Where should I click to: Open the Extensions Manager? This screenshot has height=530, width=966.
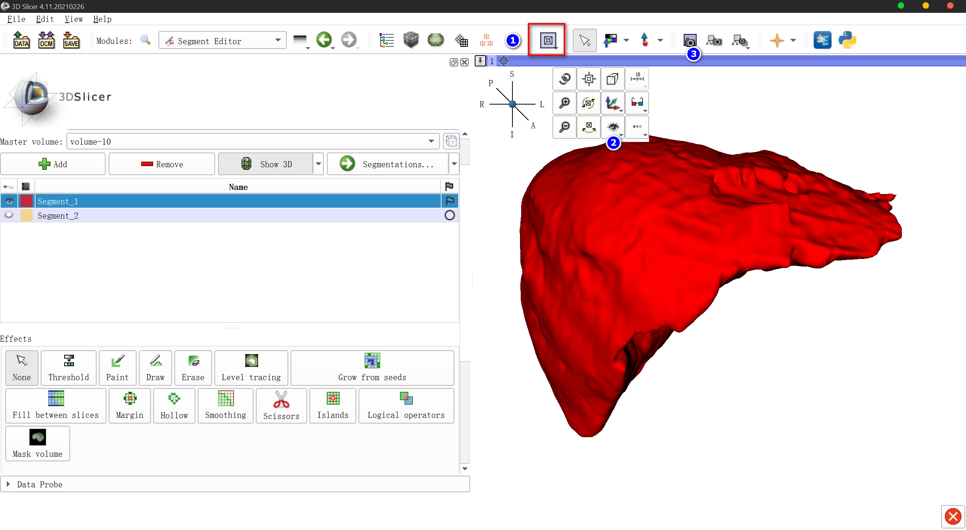(823, 40)
